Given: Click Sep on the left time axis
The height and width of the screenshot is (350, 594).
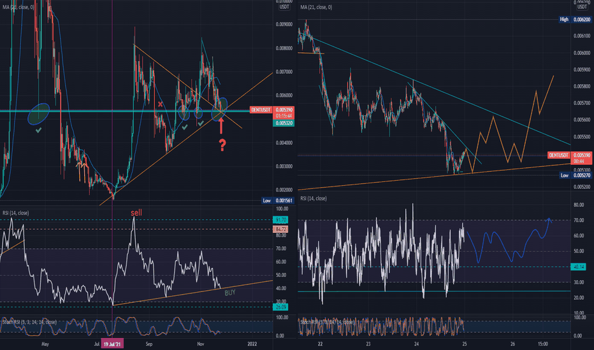Looking at the screenshot, I should 149,344.
